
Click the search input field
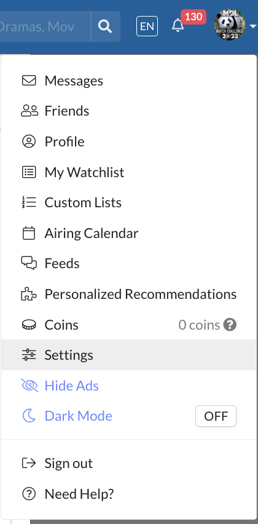tap(45, 26)
